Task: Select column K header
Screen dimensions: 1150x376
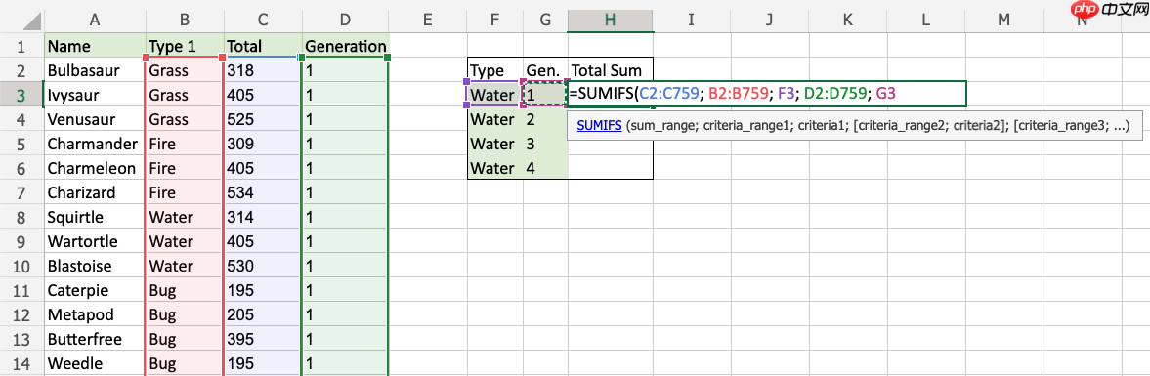Action: click(847, 21)
